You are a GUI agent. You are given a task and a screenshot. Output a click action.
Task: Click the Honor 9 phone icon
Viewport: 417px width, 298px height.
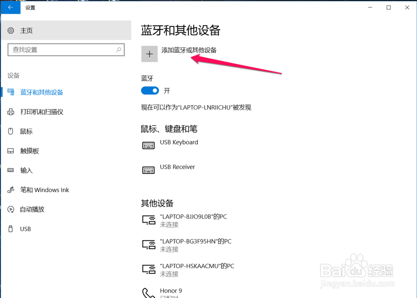pos(148,293)
